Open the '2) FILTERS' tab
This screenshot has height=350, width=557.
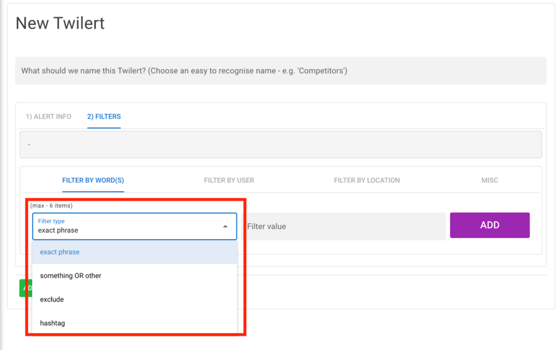coord(103,116)
